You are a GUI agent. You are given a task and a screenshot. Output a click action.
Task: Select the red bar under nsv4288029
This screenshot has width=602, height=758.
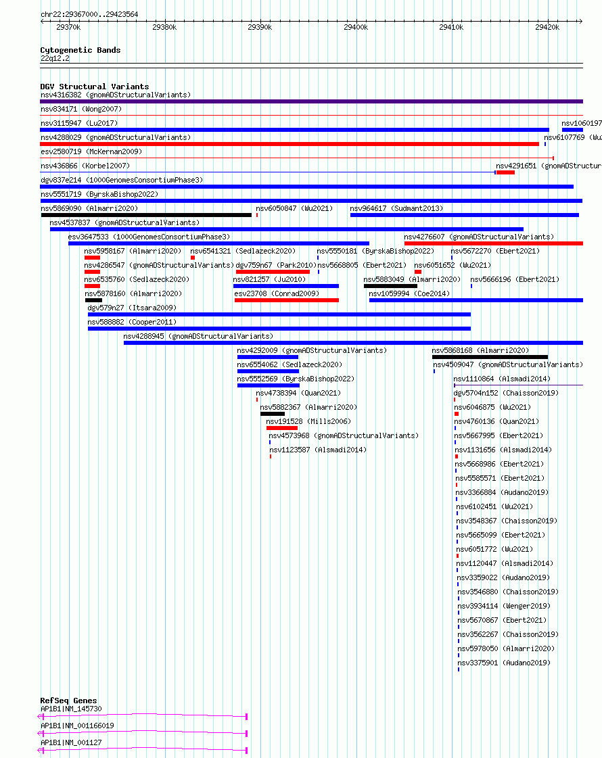pos(290,144)
